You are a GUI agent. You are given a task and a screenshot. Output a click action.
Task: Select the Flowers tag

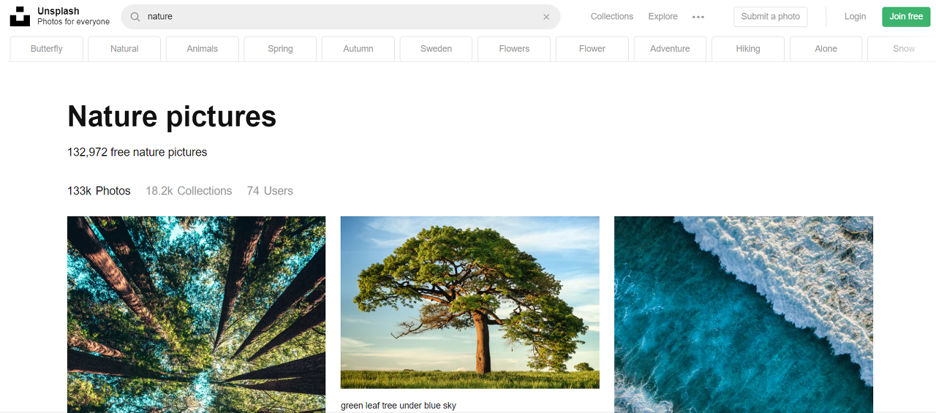click(514, 49)
